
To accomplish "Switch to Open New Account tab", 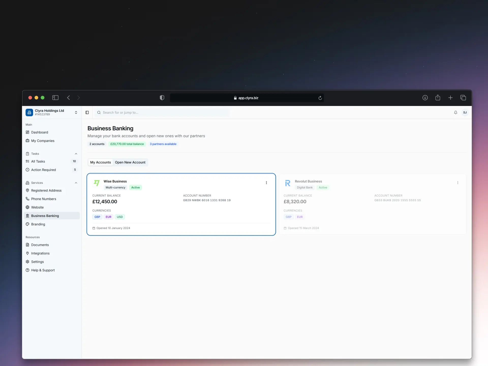I will [x=130, y=162].
